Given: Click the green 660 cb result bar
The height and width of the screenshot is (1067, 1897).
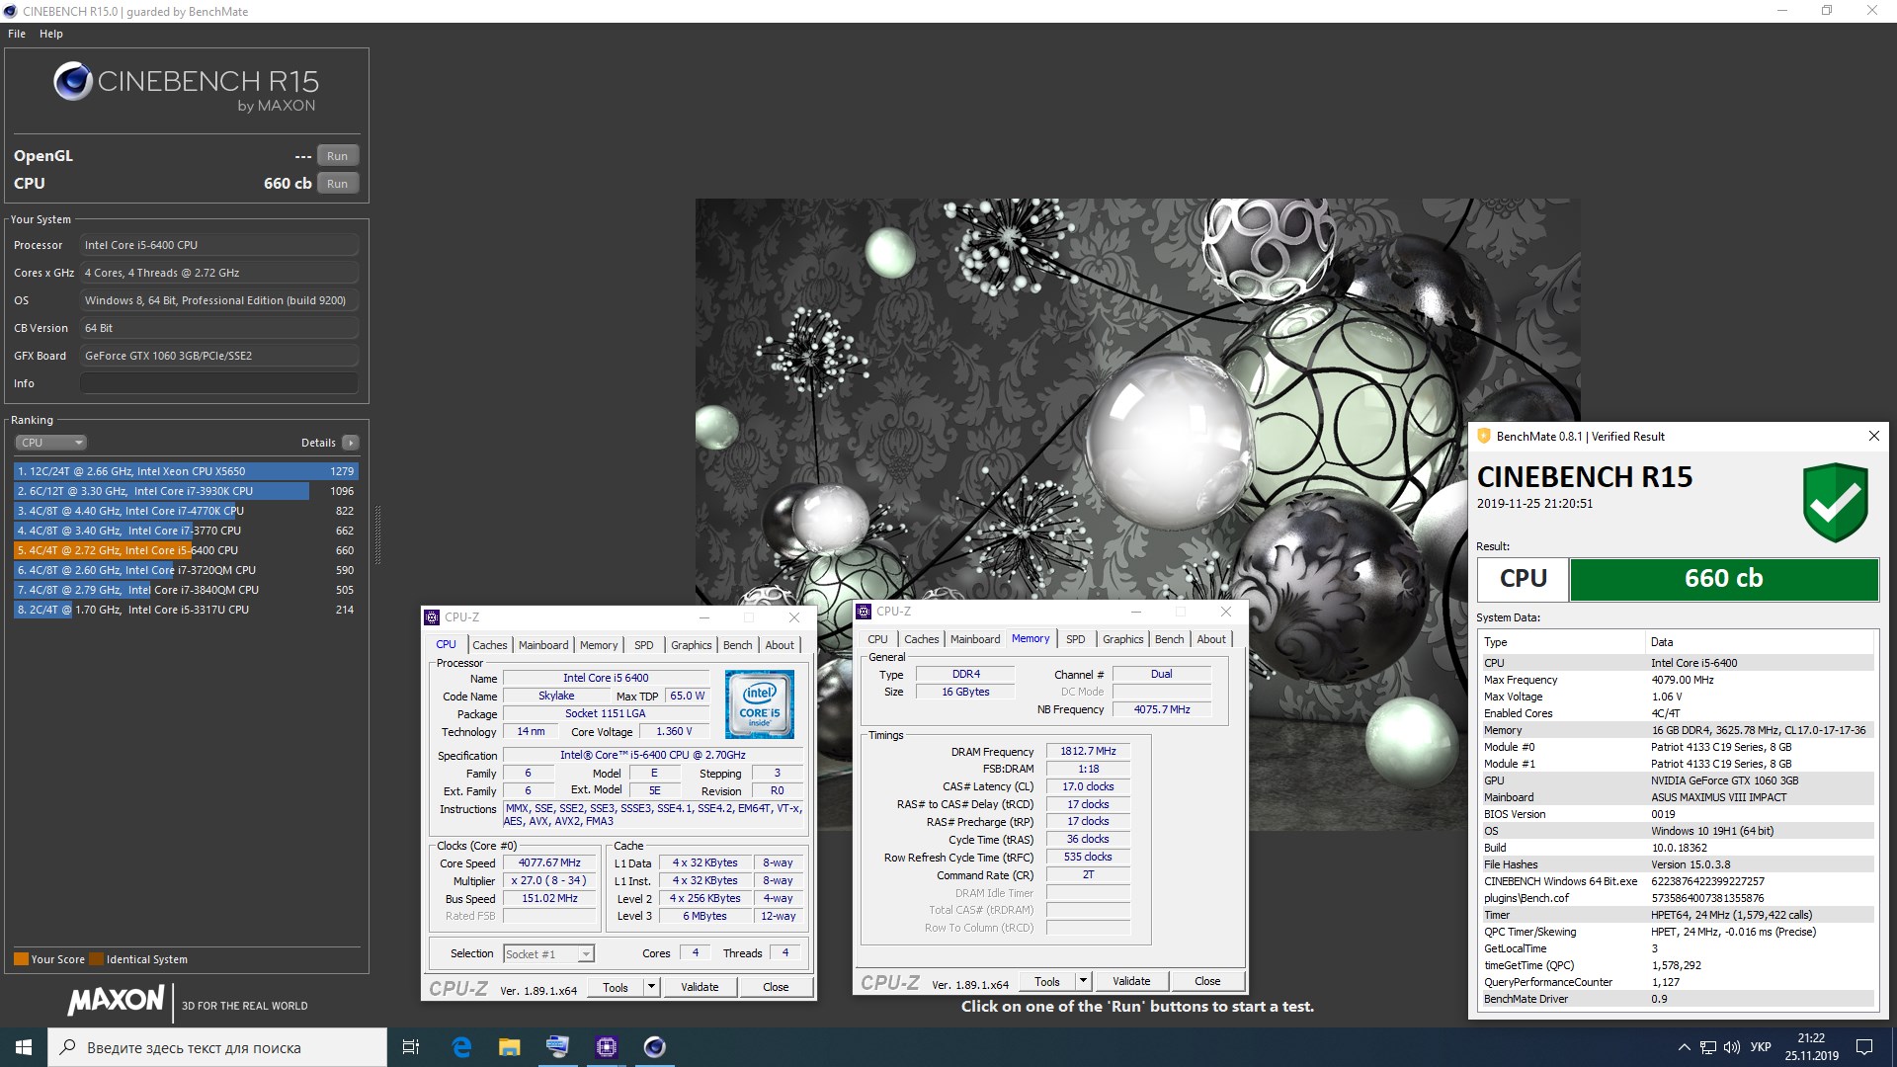Looking at the screenshot, I should (x=1723, y=579).
